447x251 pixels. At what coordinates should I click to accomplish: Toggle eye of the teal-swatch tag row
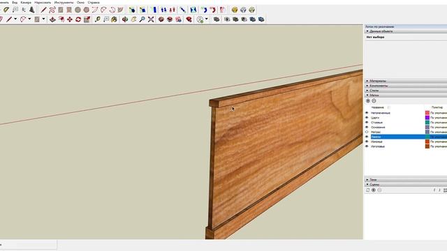(367, 123)
